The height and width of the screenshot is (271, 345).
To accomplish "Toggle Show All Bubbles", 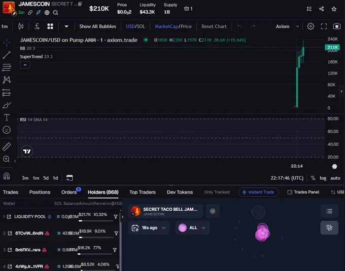I will click(98, 26).
